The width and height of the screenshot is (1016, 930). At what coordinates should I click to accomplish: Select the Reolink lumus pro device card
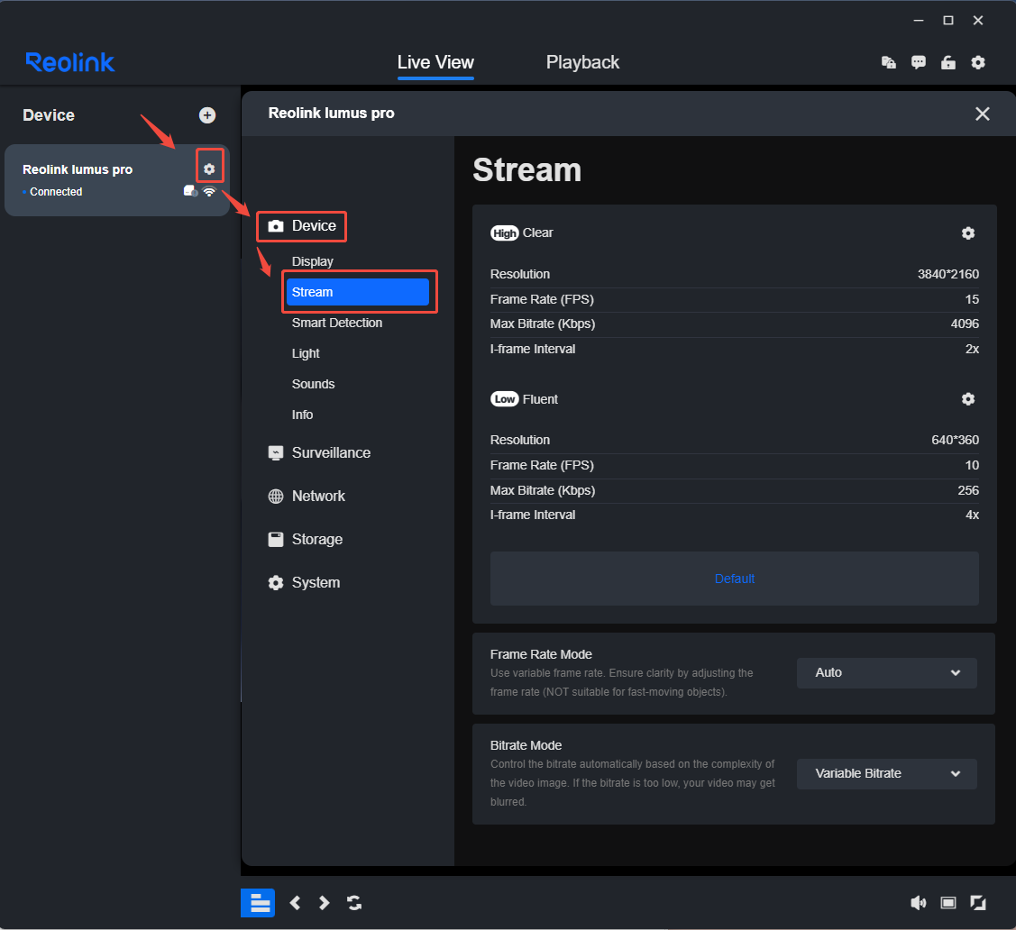pyautogui.click(x=117, y=180)
